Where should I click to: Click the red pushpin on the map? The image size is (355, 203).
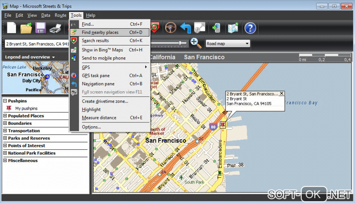(223, 125)
